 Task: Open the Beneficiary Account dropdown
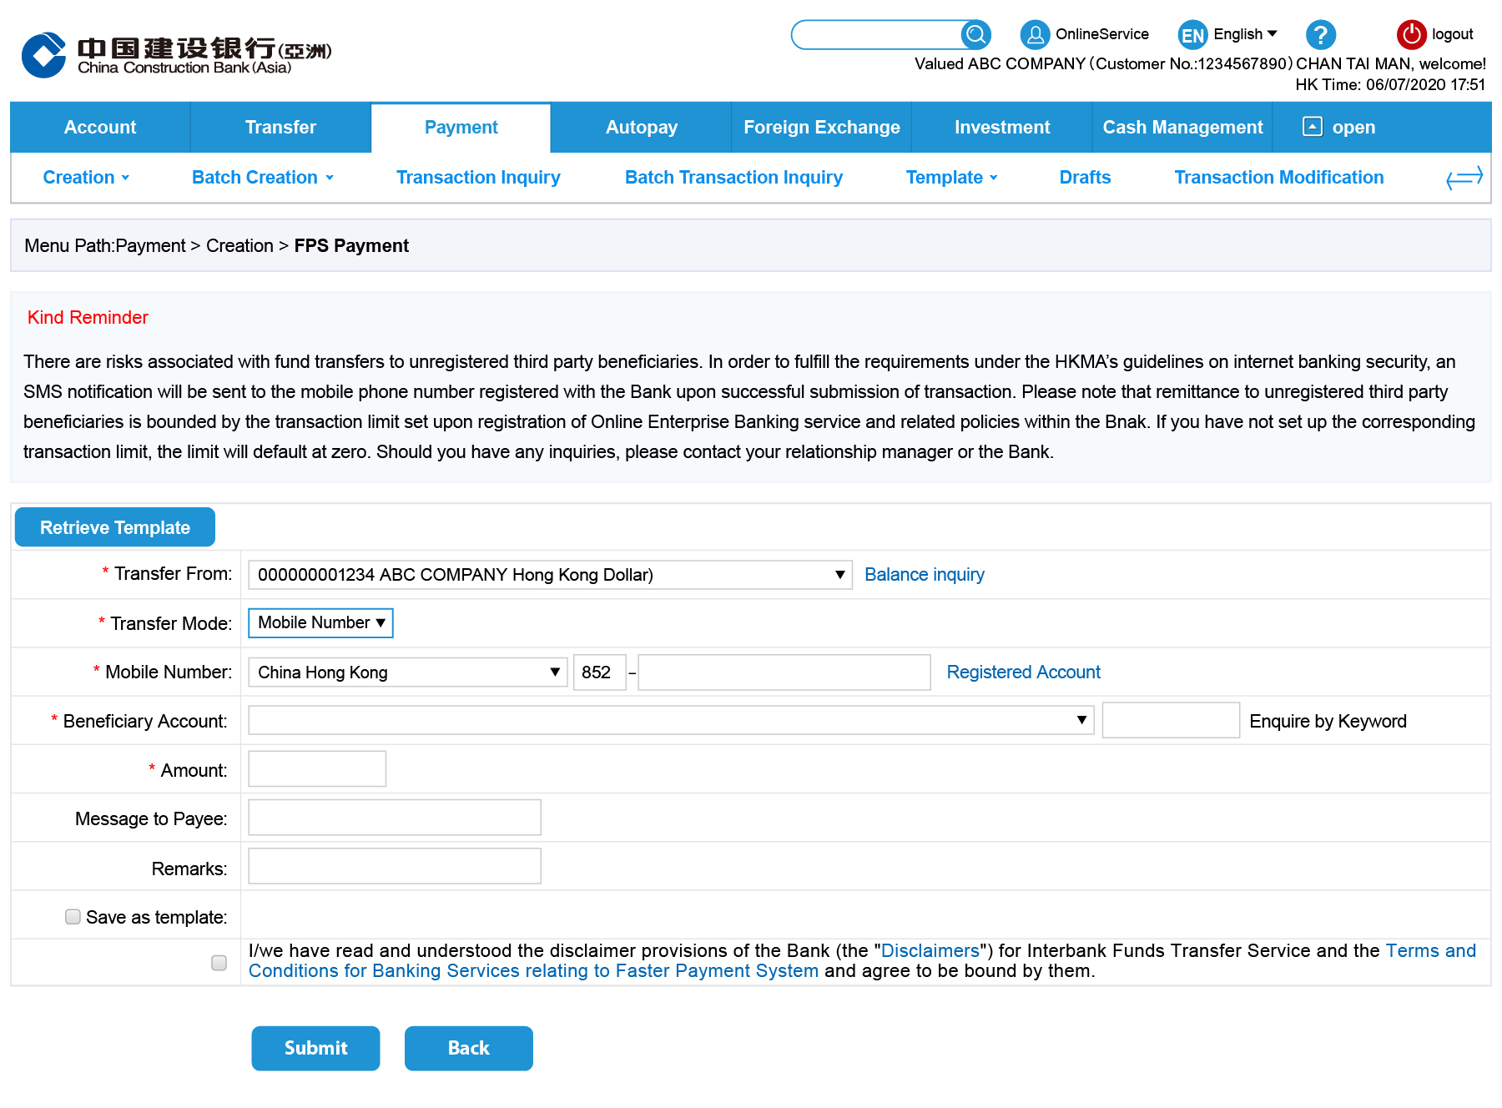(x=671, y=720)
